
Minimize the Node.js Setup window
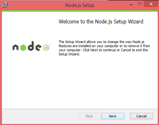(x=131, y=4)
